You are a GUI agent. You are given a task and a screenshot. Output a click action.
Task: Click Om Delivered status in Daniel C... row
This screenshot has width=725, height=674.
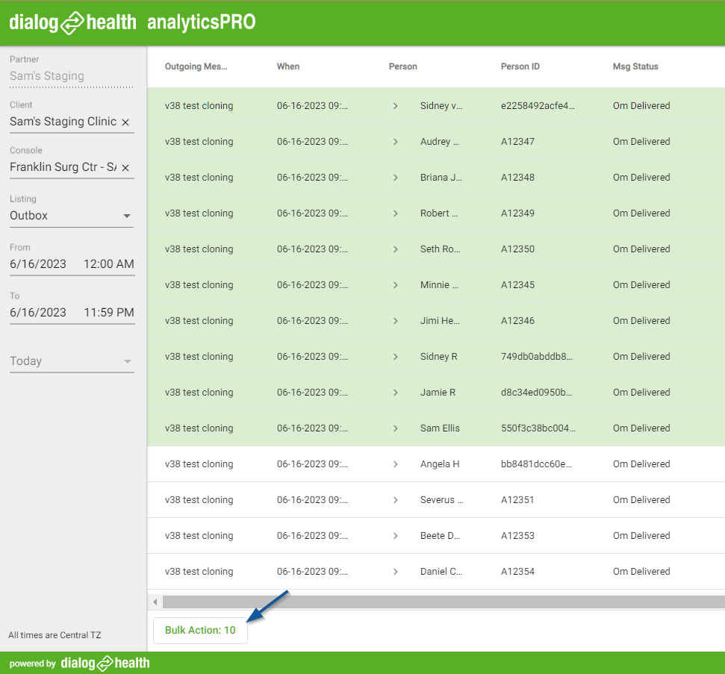pos(641,572)
